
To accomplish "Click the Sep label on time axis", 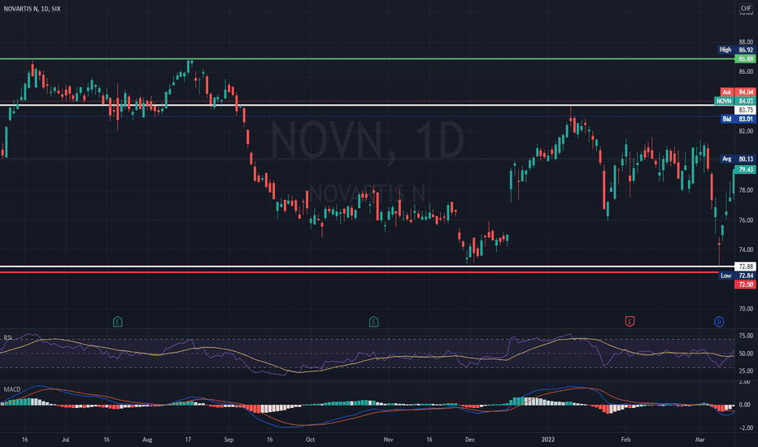I will tap(229, 440).
